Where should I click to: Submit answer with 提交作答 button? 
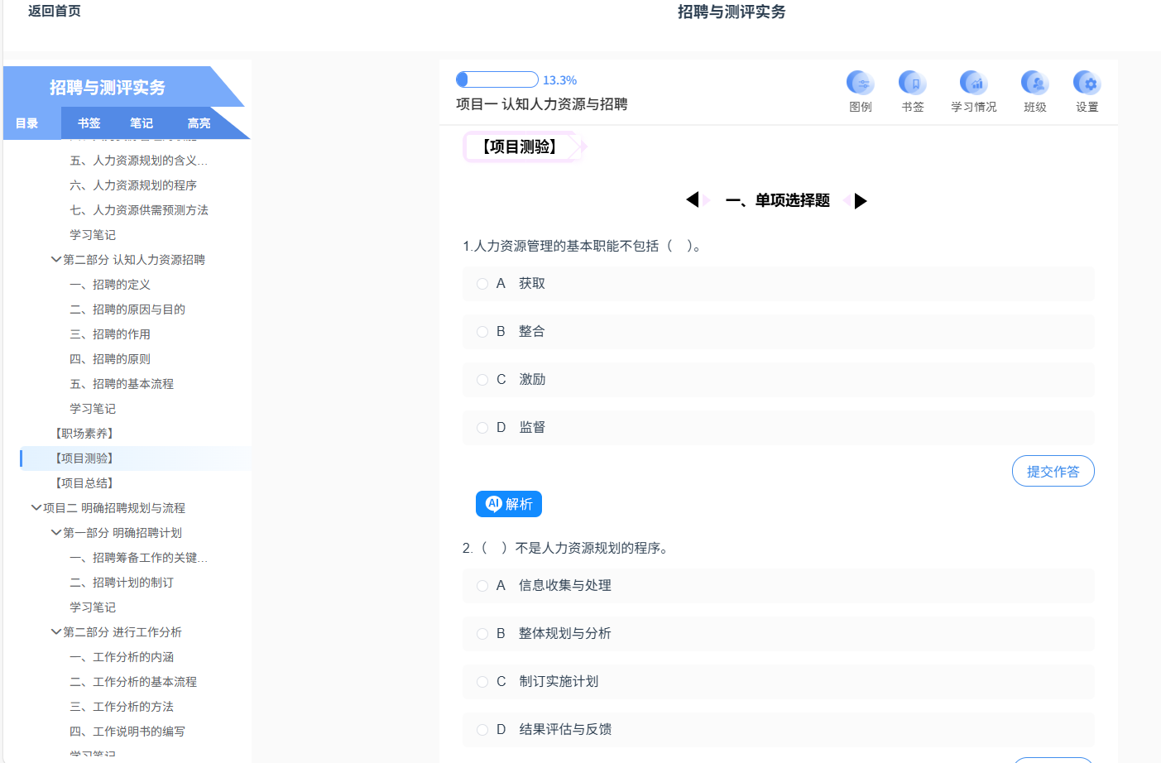1053,471
